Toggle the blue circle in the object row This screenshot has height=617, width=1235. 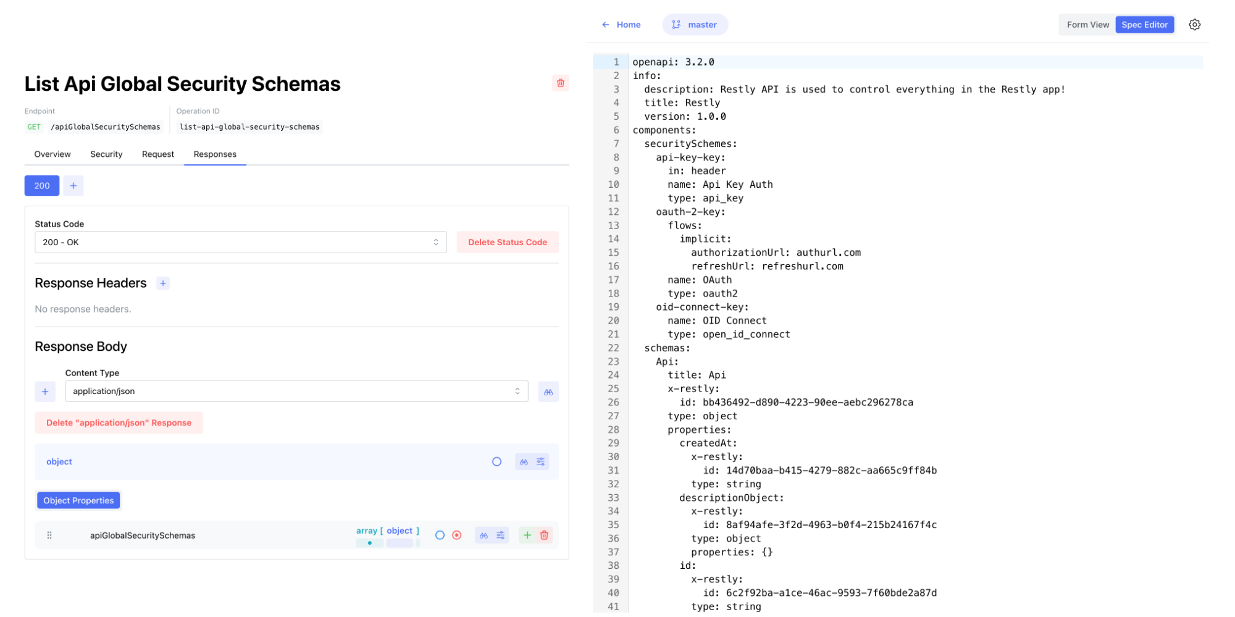click(496, 461)
